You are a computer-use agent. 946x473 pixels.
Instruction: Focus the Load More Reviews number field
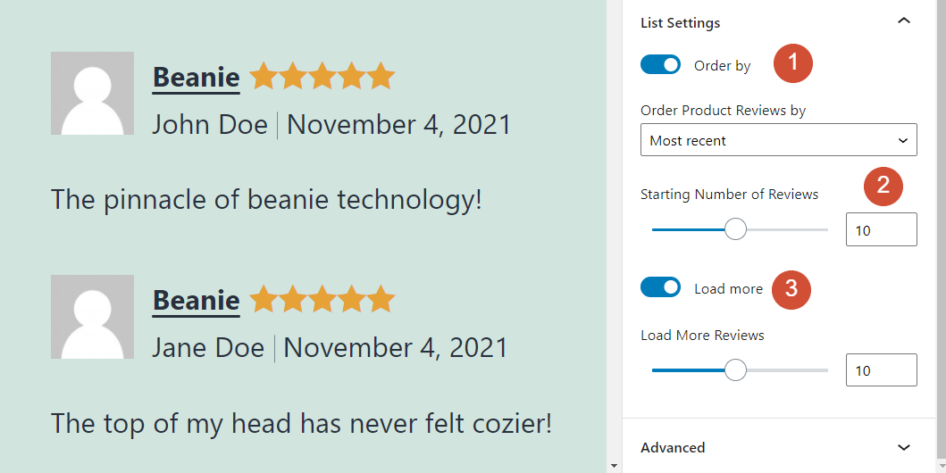[882, 370]
